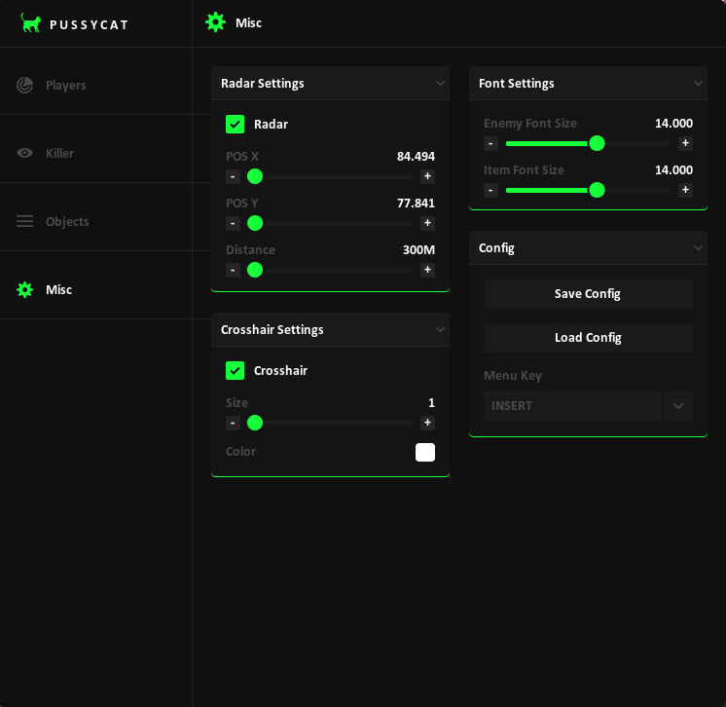Decrease Enemy Font Size with minus button
726x707 pixels.
point(490,143)
